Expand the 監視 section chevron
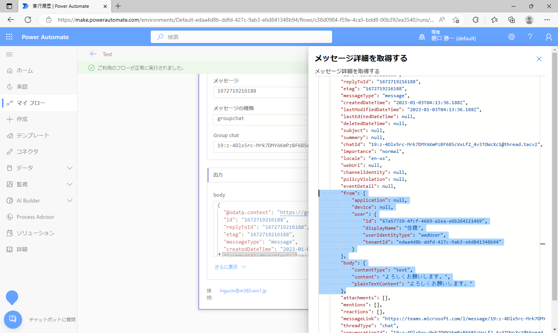 click(70, 184)
